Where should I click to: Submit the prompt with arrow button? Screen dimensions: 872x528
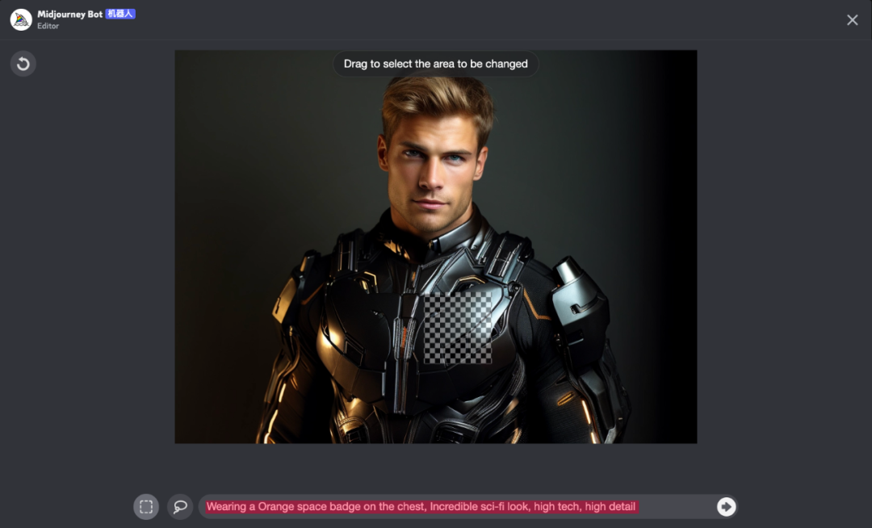[x=726, y=506]
